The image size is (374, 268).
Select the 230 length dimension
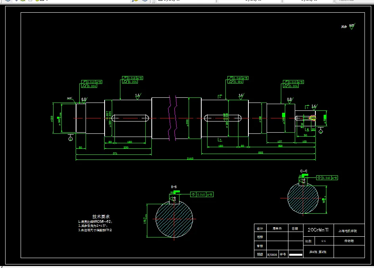point(126,148)
